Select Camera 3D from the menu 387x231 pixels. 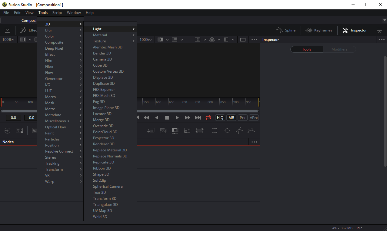coord(110,59)
